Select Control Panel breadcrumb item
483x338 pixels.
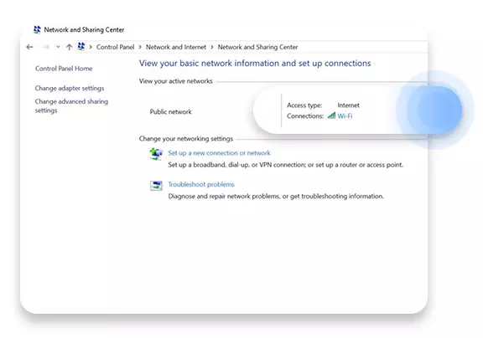(115, 47)
